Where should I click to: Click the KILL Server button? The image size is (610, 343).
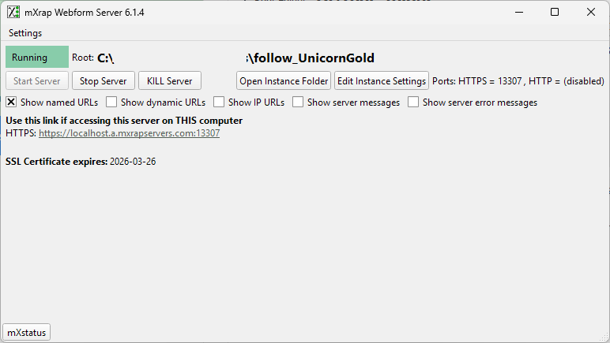pyautogui.click(x=169, y=81)
